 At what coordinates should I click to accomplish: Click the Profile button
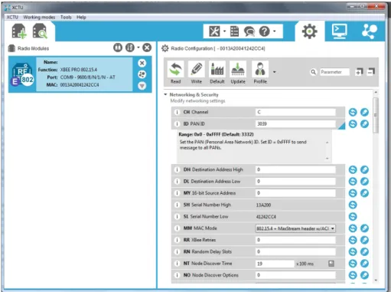(260, 73)
